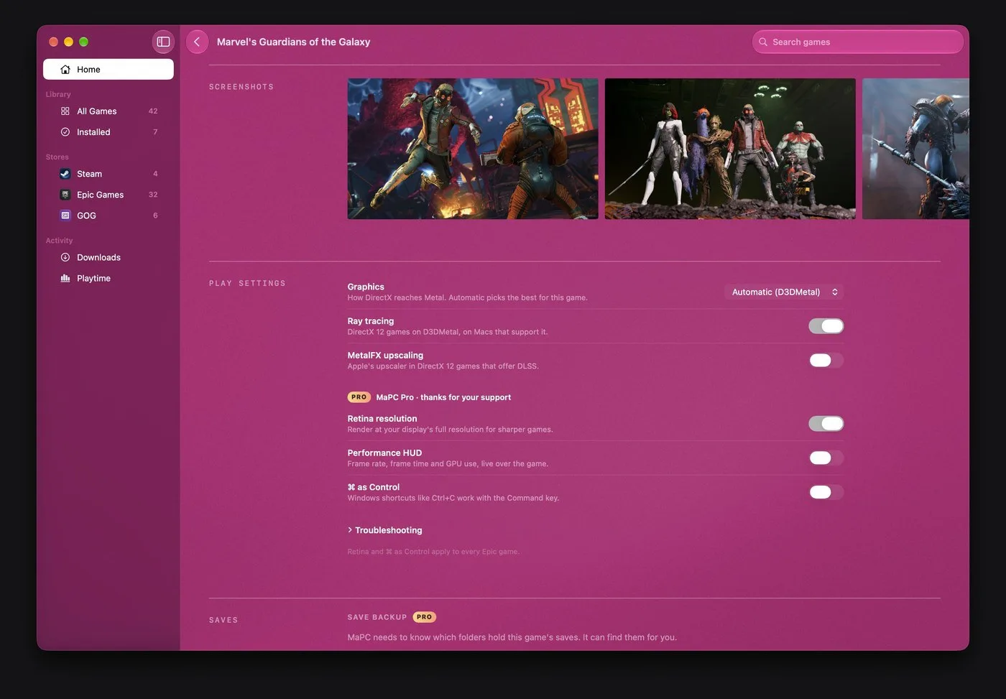Toggle the sidebar panel icon
1006x699 pixels.
[163, 42]
